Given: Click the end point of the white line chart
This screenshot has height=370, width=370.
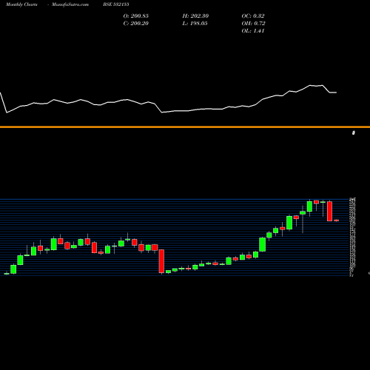Looking at the screenshot, I should 337,92.
